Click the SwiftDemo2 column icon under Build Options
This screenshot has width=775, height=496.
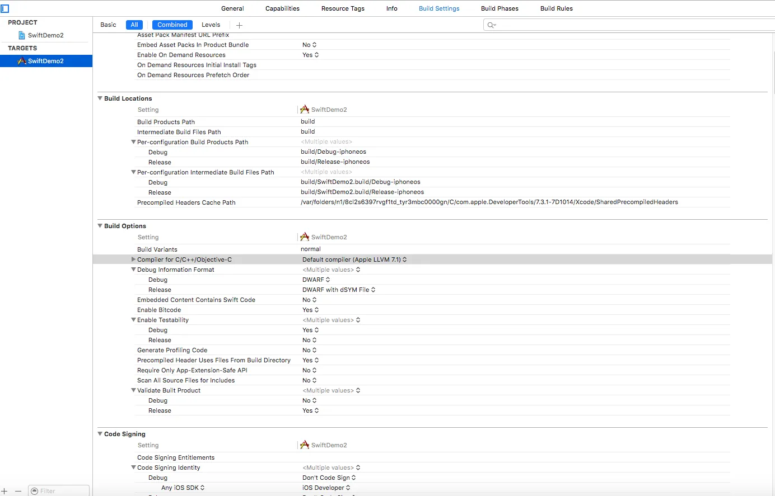pyautogui.click(x=305, y=237)
